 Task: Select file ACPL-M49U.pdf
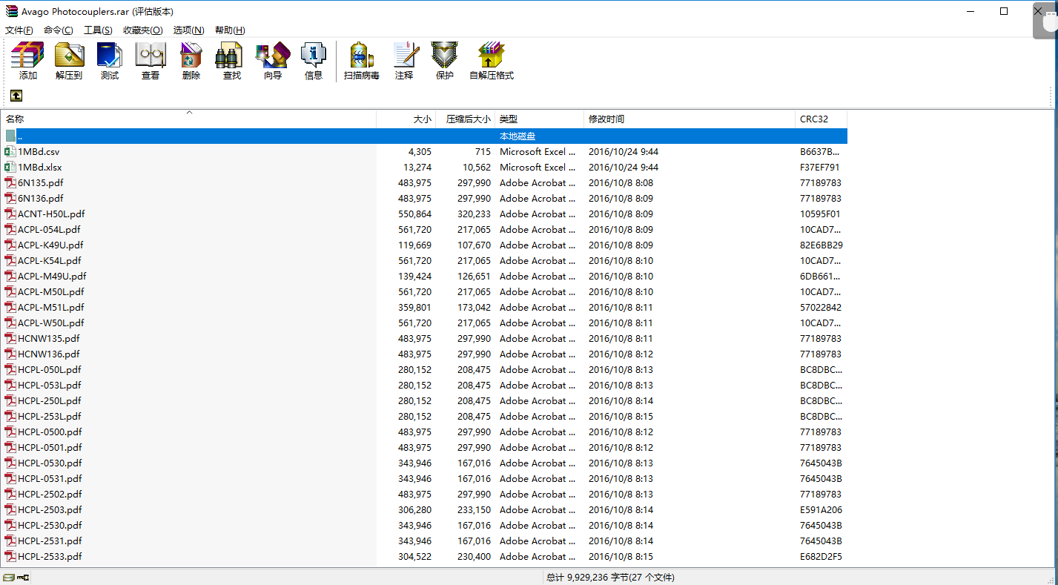[52, 276]
